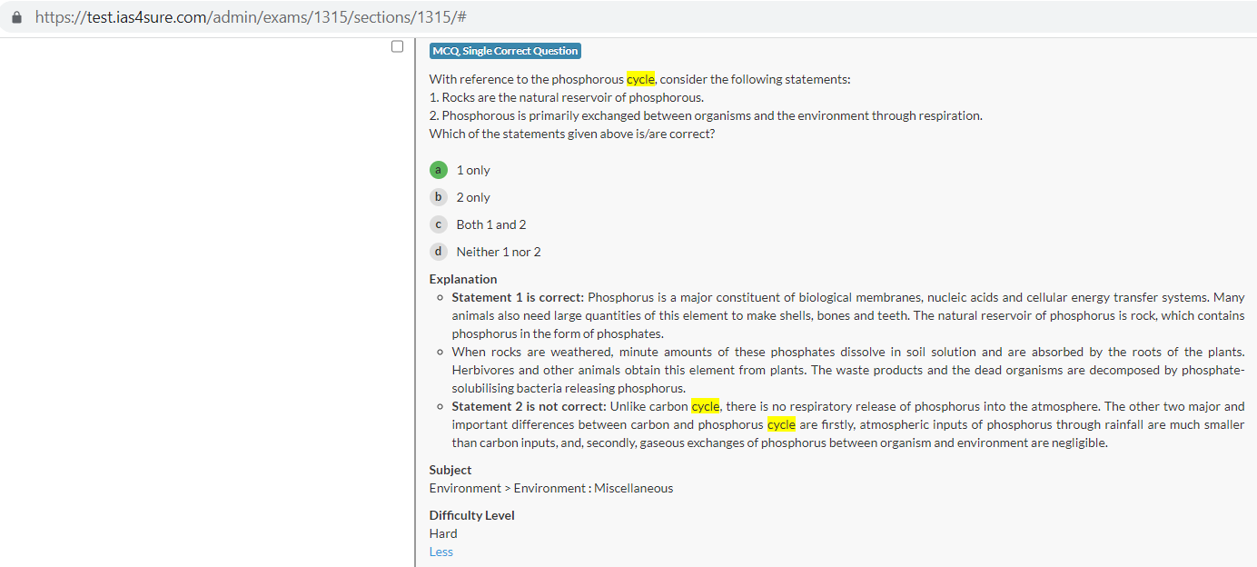The image size is (1257, 567).
Task: Choose the option 'c' circle
Action: pyautogui.click(x=439, y=224)
